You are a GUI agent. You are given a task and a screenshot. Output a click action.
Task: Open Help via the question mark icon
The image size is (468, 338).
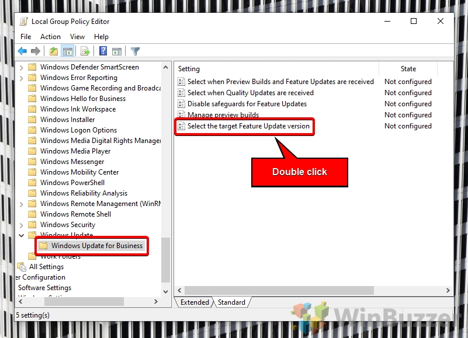(x=103, y=51)
